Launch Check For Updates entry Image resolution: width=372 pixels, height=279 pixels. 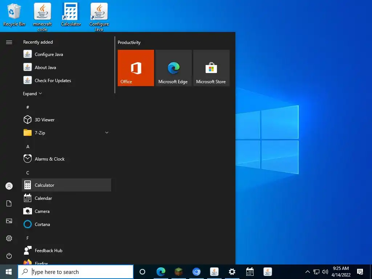pyautogui.click(x=66, y=80)
